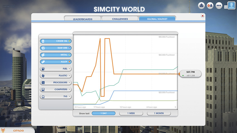Show last 1 Month of prices
The image size is (237, 133).
159,113
